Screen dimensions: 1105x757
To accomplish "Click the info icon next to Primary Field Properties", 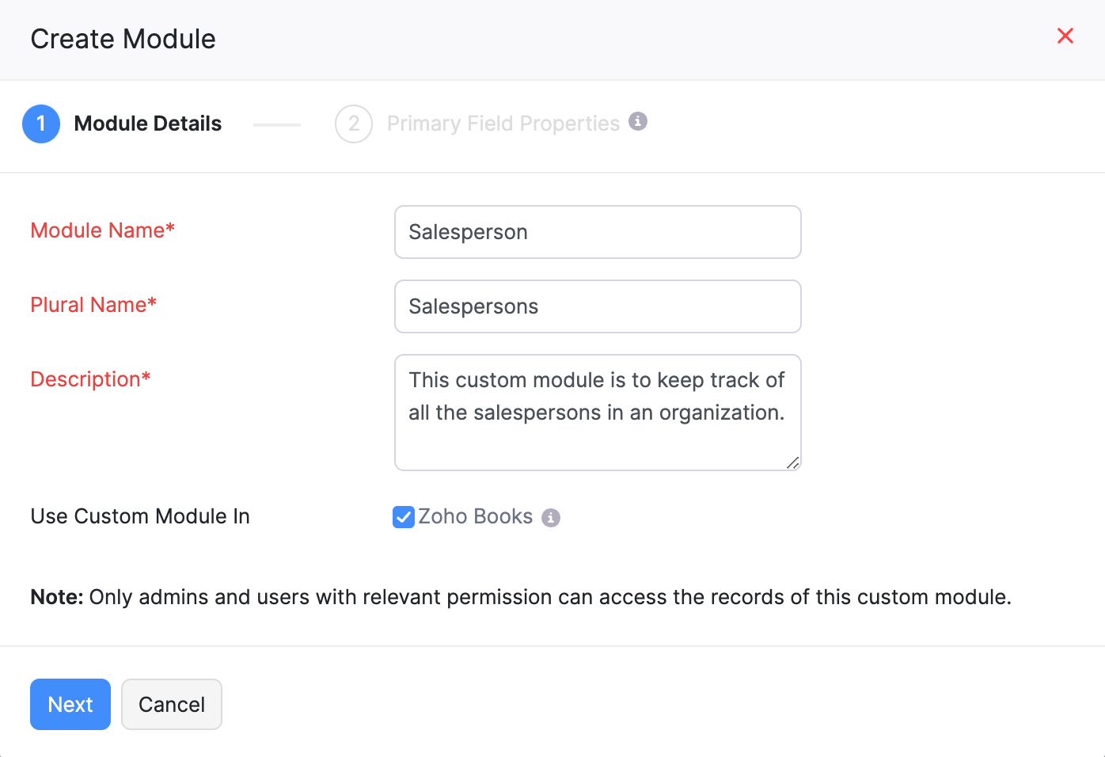I will coord(640,121).
